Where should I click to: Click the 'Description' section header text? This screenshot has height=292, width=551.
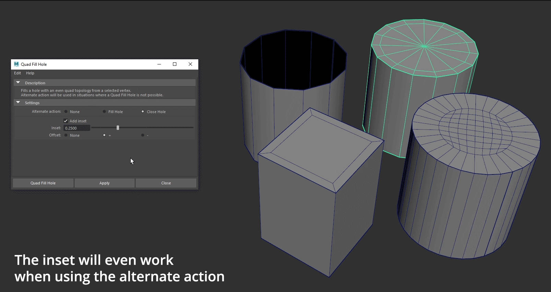(35, 83)
